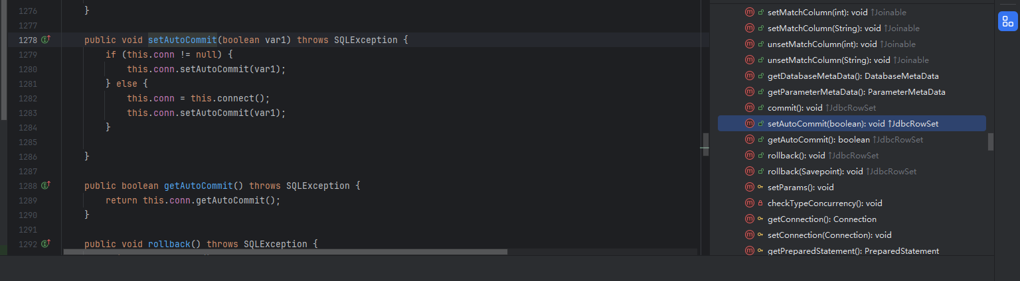This screenshot has height=281, width=1020.
Task: Select setConnection(Connection): void entry
Action: tap(829, 235)
